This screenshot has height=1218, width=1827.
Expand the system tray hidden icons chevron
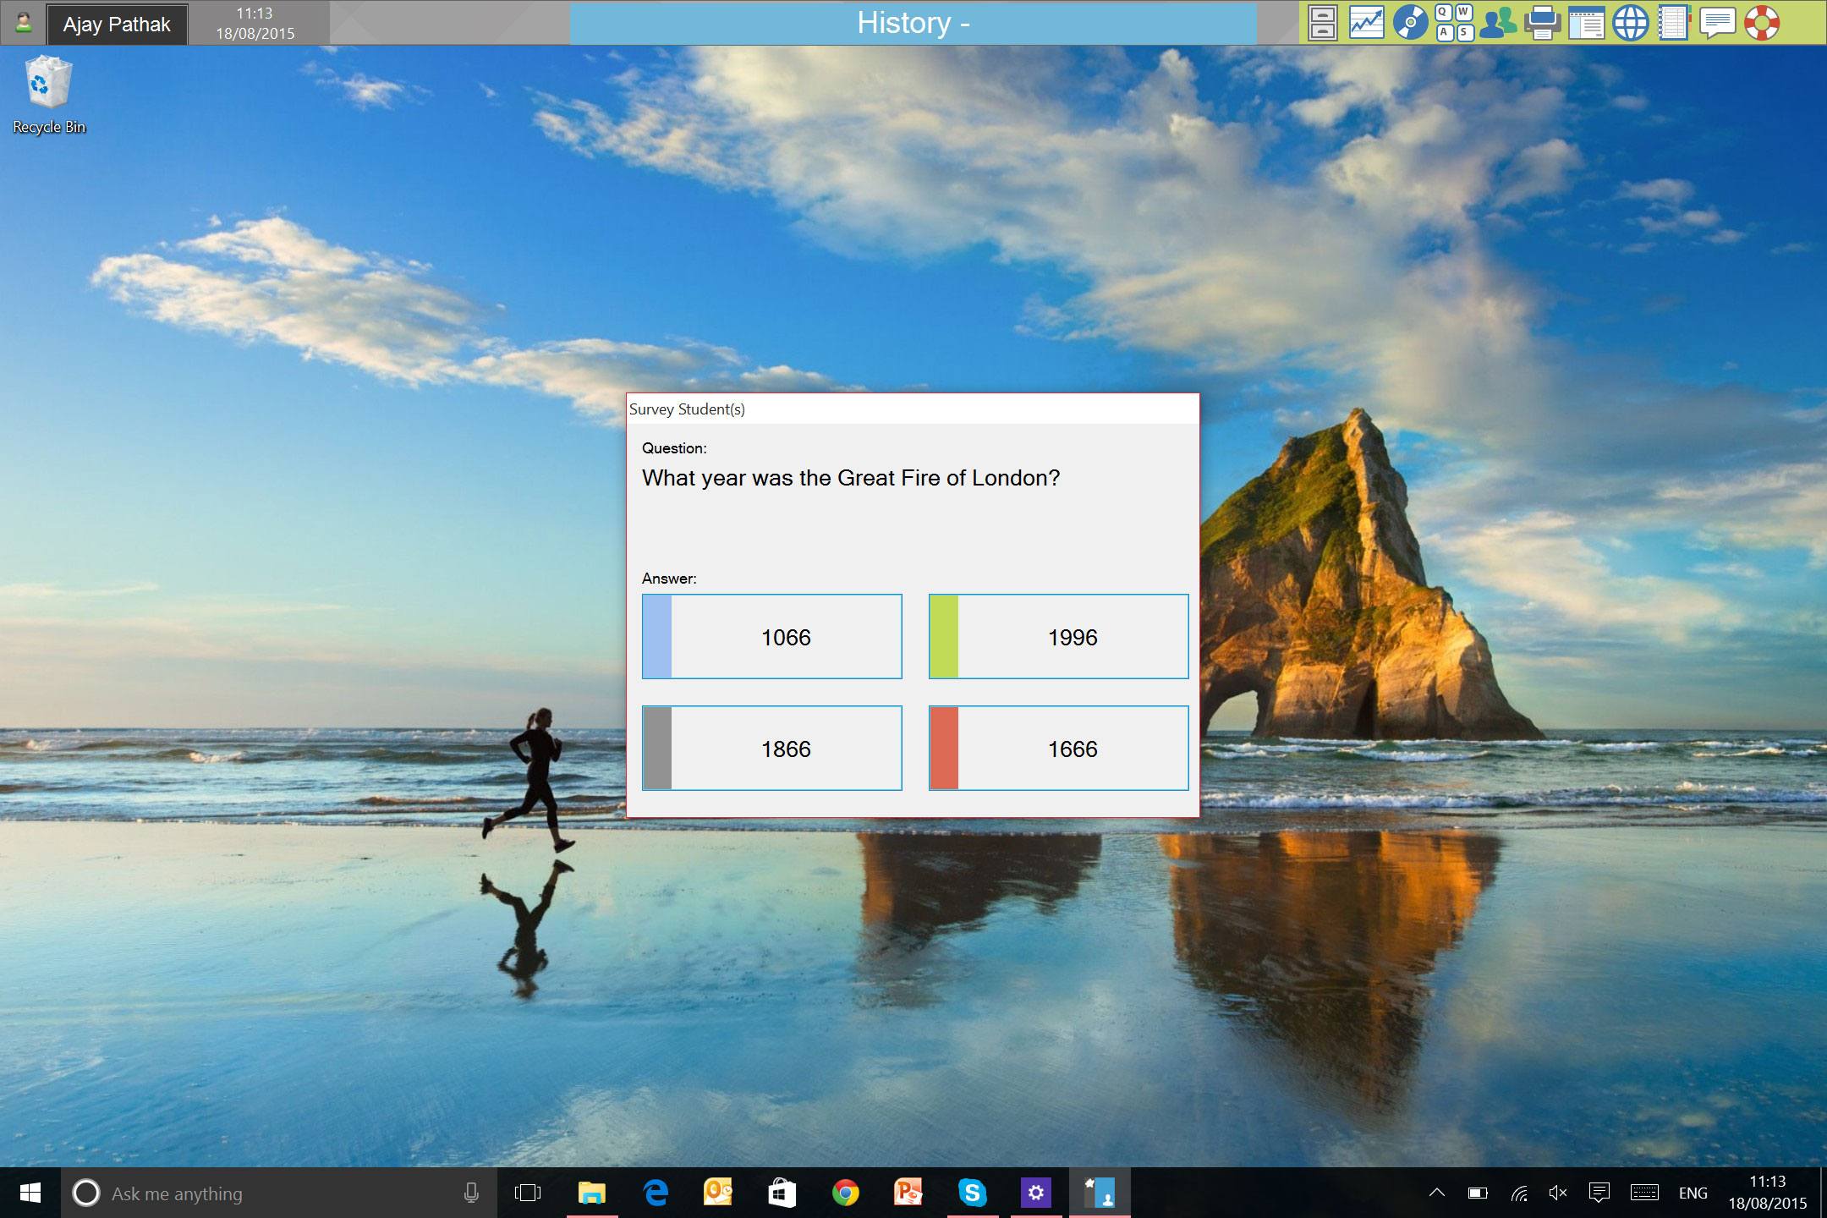(x=1436, y=1193)
